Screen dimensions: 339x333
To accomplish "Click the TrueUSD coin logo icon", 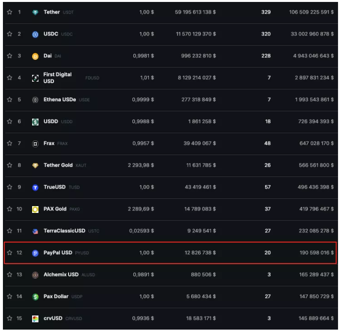I will click(x=35, y=187).
